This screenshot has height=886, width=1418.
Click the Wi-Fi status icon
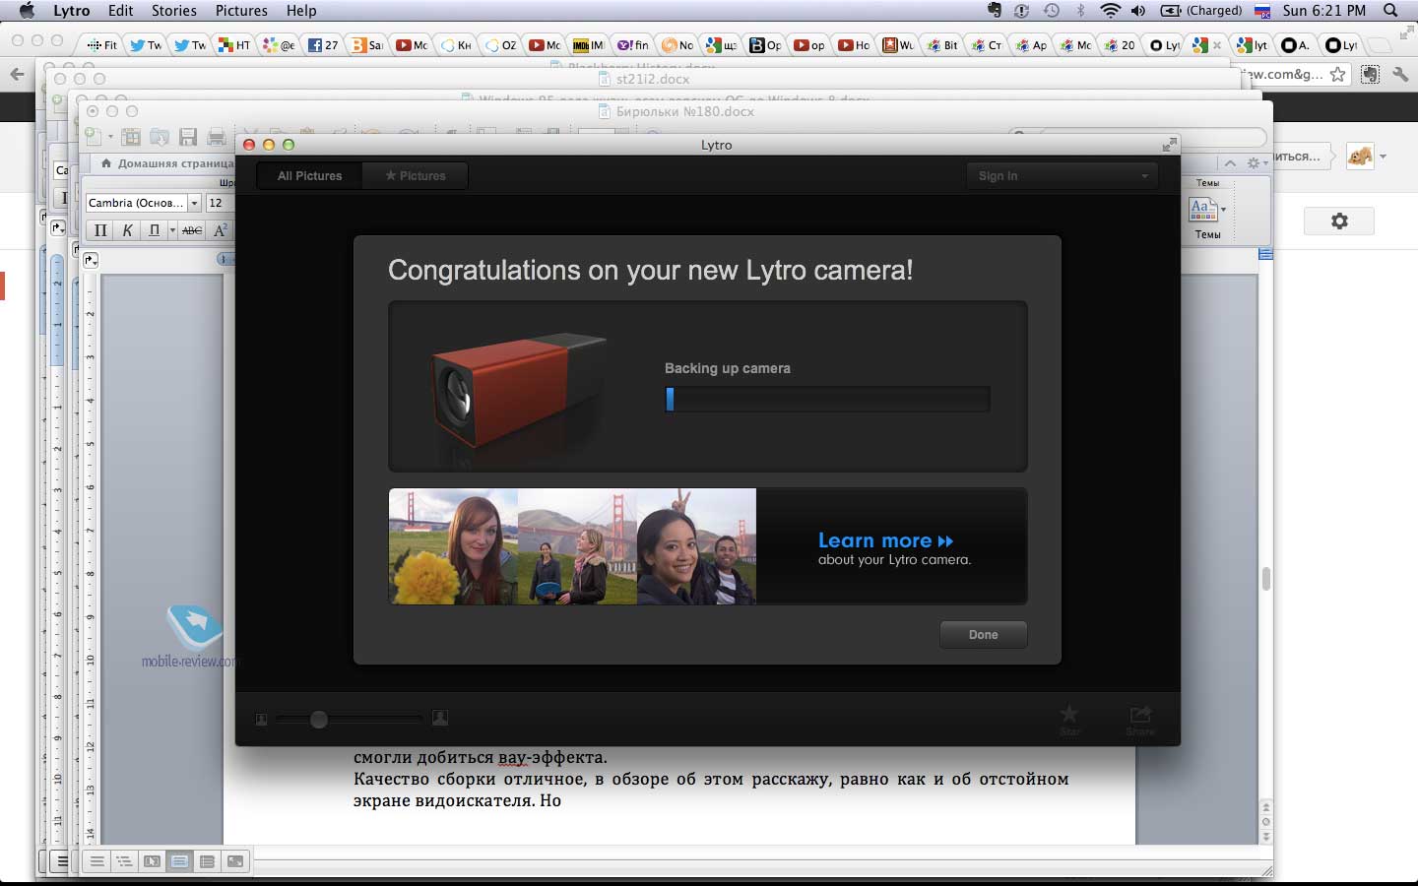coord(1111,11)
